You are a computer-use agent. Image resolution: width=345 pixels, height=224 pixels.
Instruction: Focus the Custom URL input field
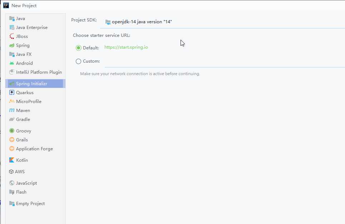[225, 62]
